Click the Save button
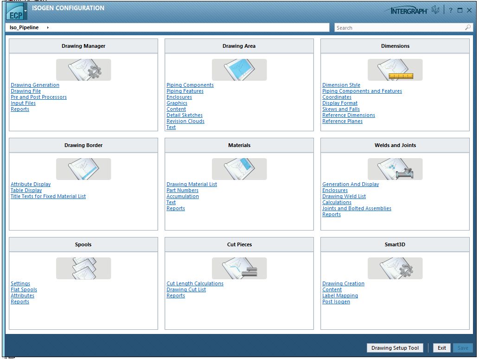Viewport: 479px width, 359px height. pos(462,348)
